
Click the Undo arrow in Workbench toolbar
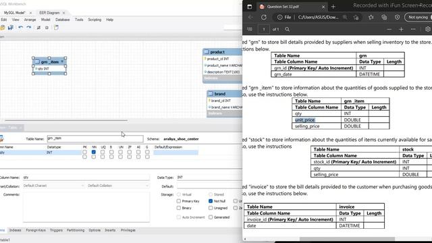[x=21, y=28]
